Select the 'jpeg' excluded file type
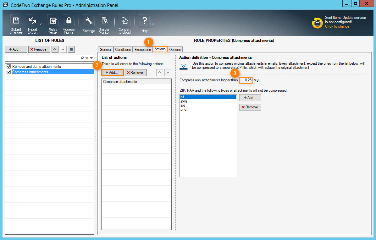The height and width of the screenshot is (240, 376). pyautogui.click(x=208, y=101)
